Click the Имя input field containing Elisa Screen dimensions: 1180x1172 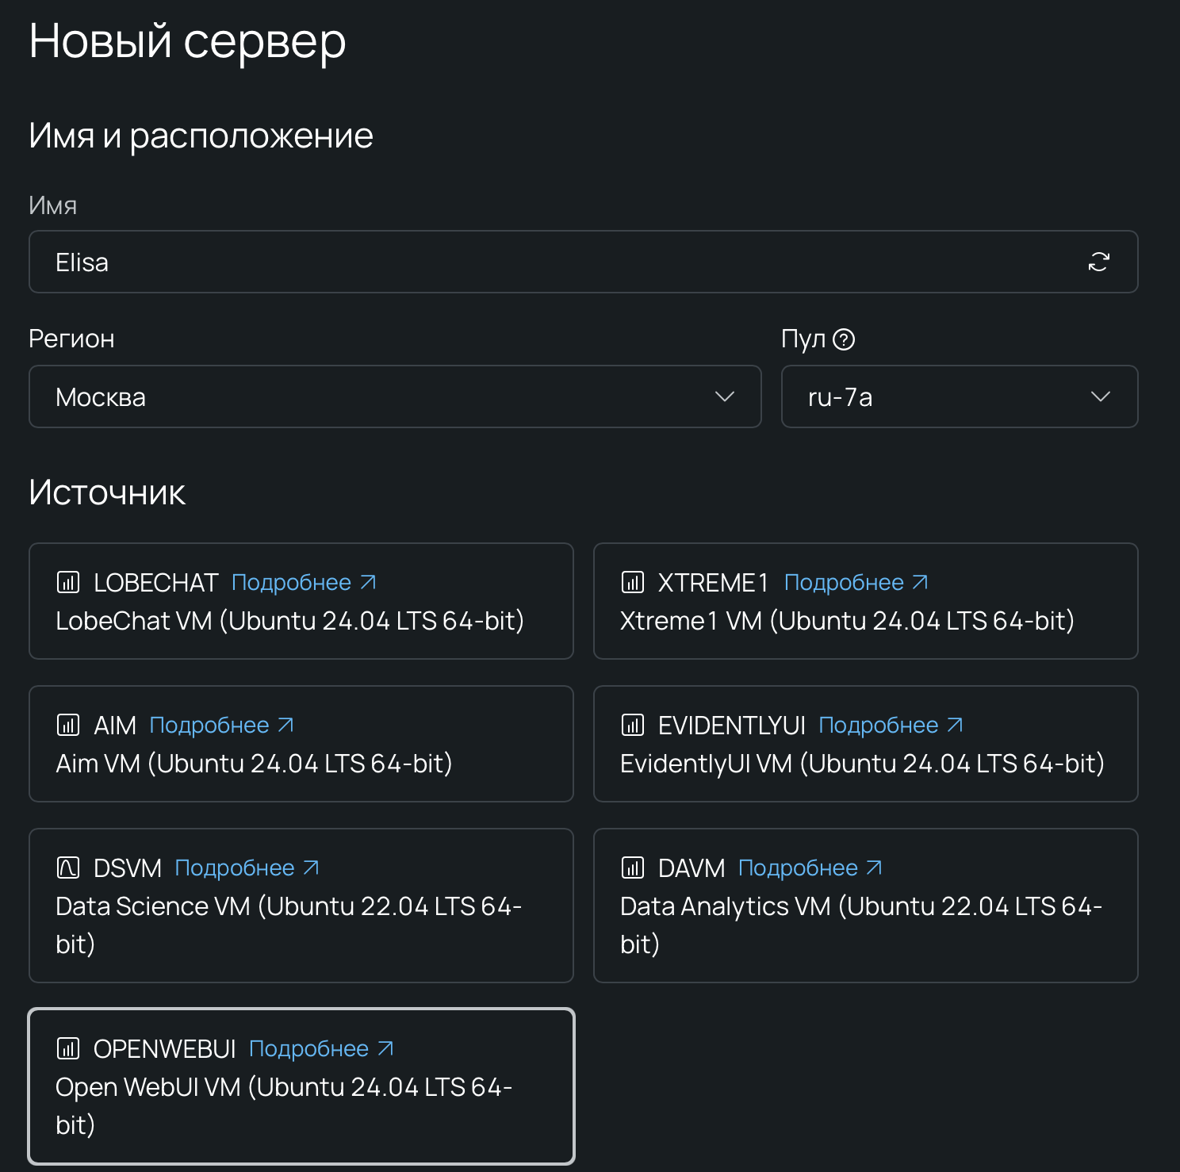(584, 262)
